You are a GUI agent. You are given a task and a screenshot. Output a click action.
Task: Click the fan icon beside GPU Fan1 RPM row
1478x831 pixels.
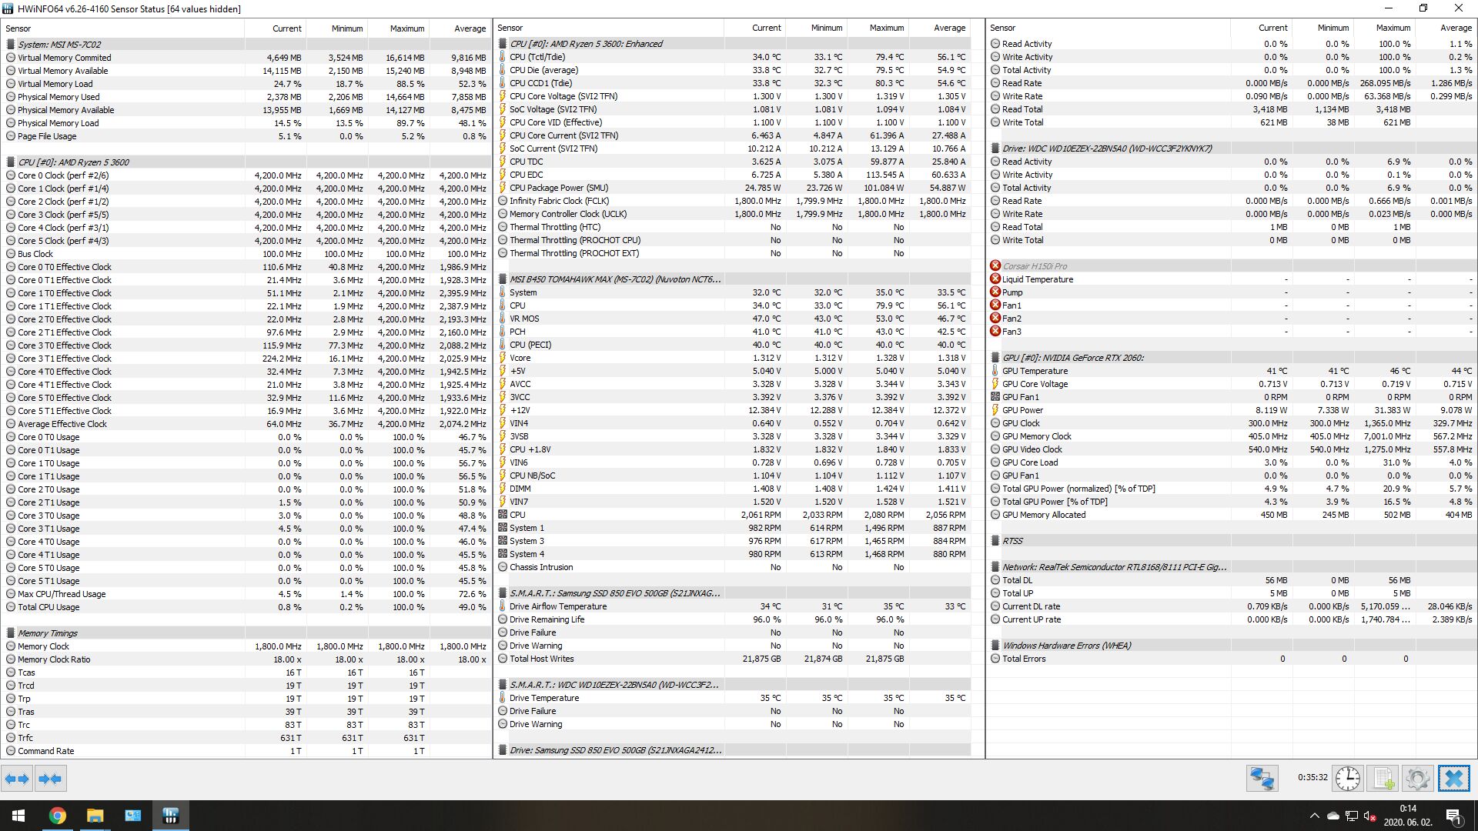pos(995,397)
